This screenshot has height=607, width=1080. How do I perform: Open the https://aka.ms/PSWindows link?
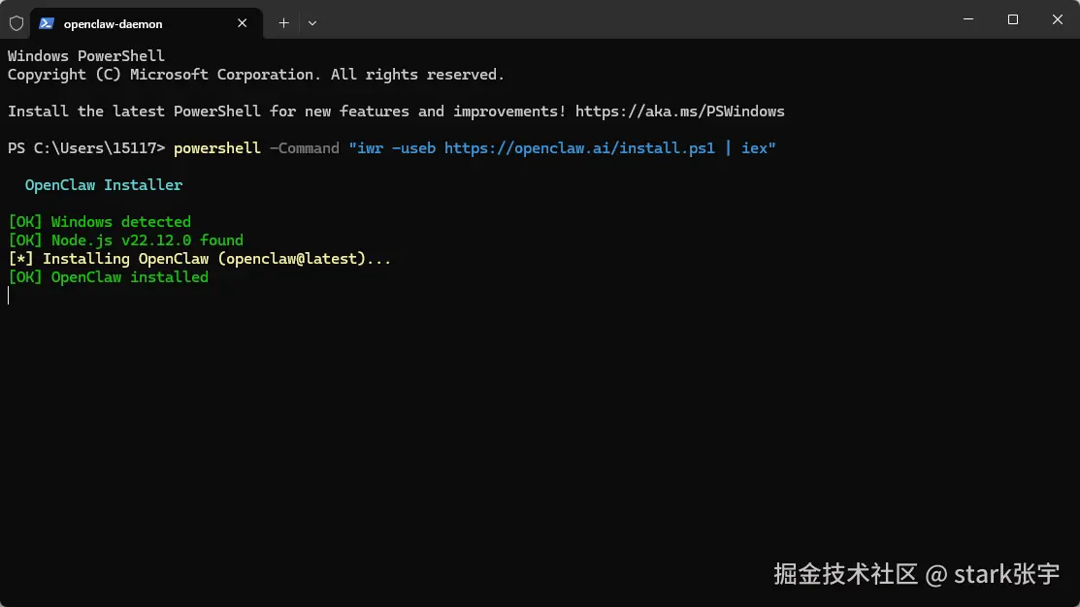(x=679, y=111)
